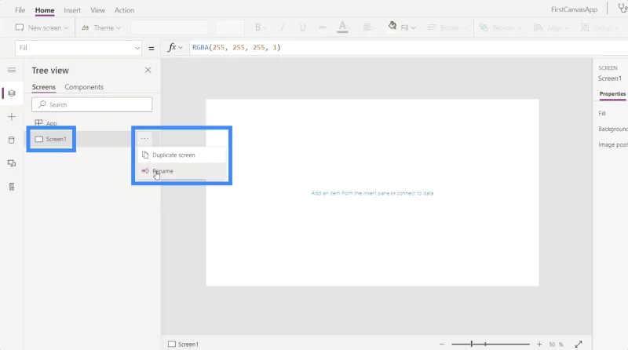
Task: Open the Insert tab
Action: click(x=72, y=10)
